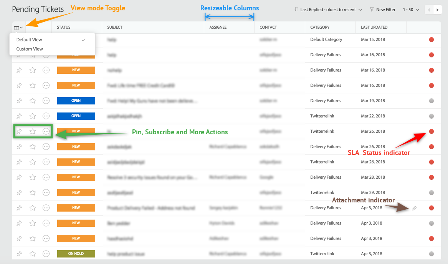This screenshot has height=264, width=448.
Task: Expand the view mode toggle chevron
Action: pyautogui.click(x=21, y=27)
